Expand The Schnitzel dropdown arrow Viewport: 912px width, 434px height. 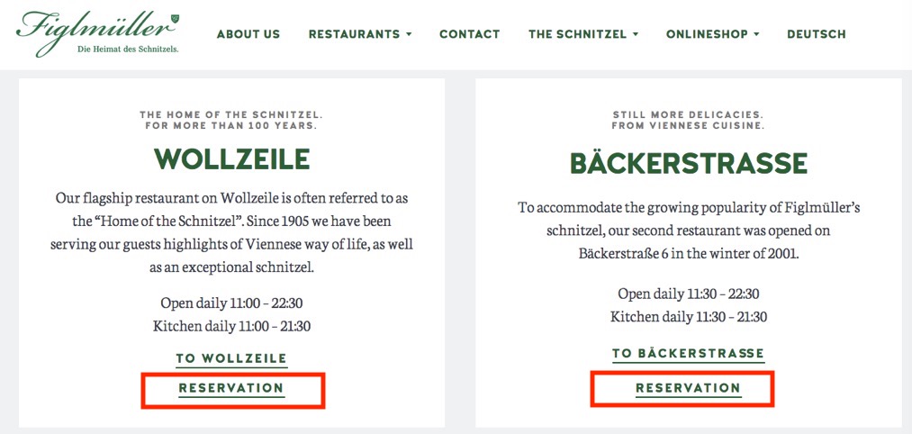pos(636,34)
